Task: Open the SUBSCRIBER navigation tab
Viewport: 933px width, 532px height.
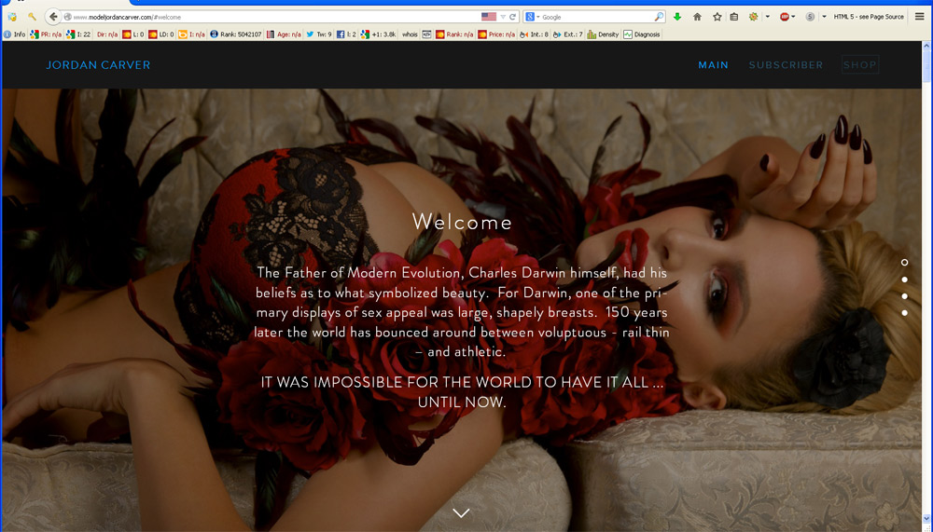Action: (x=786, y=65)
